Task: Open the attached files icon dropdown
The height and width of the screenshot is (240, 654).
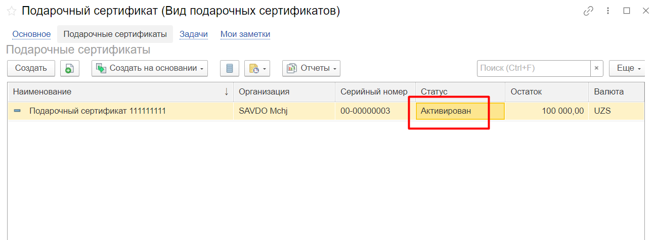Action: point(257,68)
